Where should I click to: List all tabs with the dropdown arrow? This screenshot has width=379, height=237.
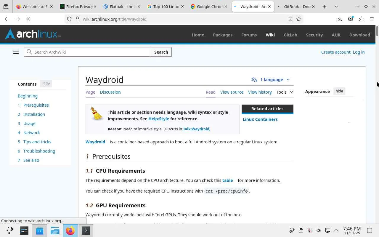[336, 7]
